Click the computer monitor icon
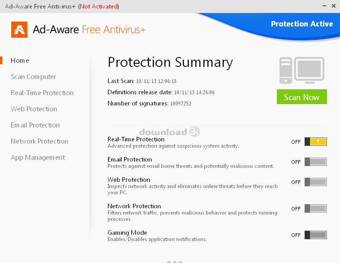The image size is (340, 263). click(301, 70)
